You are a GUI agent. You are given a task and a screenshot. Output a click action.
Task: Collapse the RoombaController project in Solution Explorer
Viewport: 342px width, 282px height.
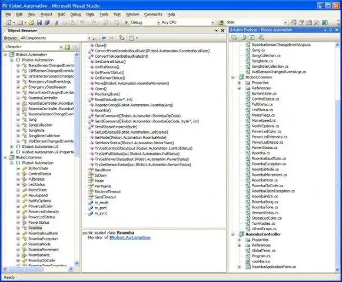click(233, 234)
